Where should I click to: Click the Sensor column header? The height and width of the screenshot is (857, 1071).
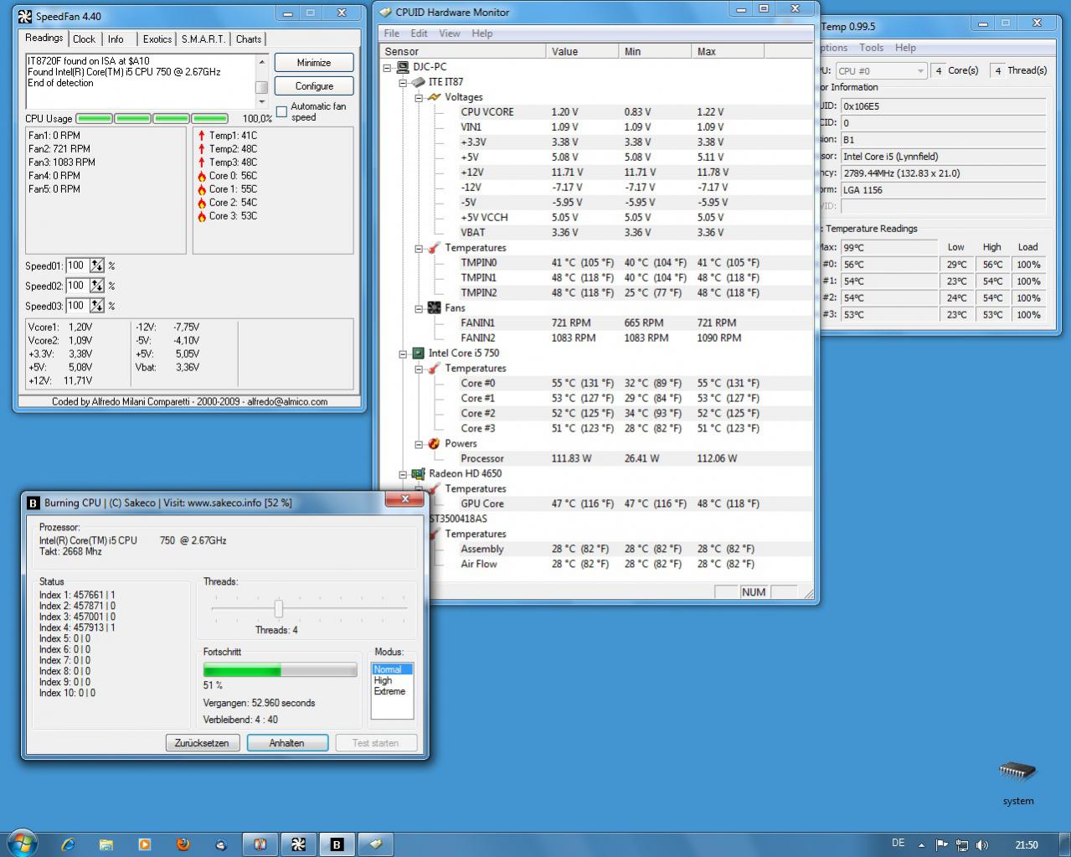(463, 51)
